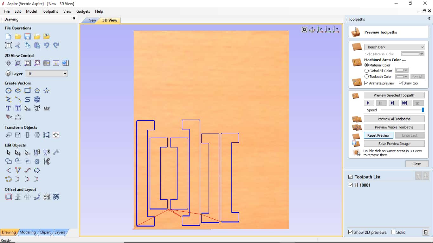Open the Beech Dark material dropdown

pos(394,47)
